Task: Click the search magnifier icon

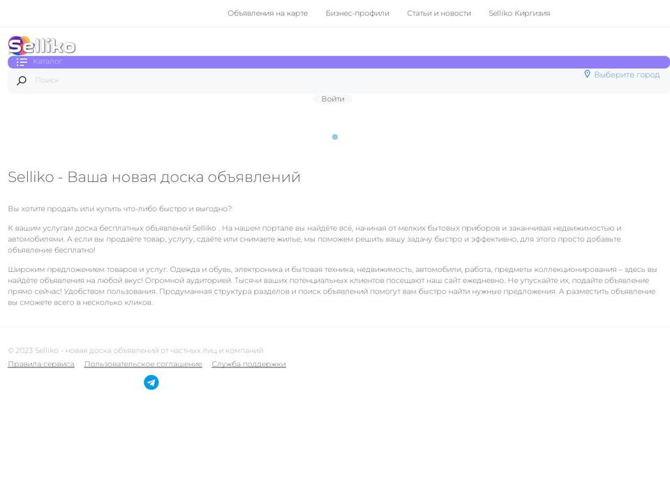Action: [22, 80]
